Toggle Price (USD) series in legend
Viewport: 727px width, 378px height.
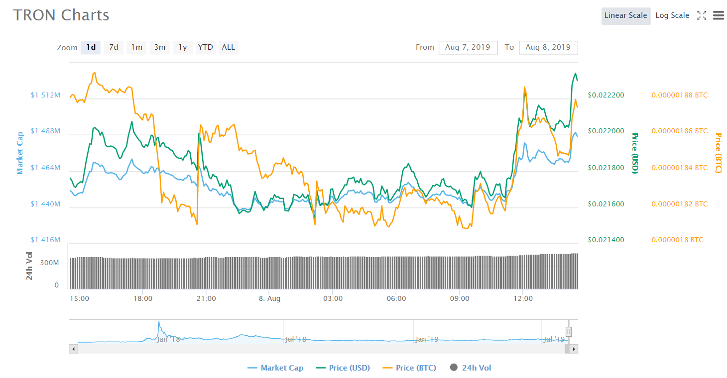pyautogui.click(x=343, y=368)
